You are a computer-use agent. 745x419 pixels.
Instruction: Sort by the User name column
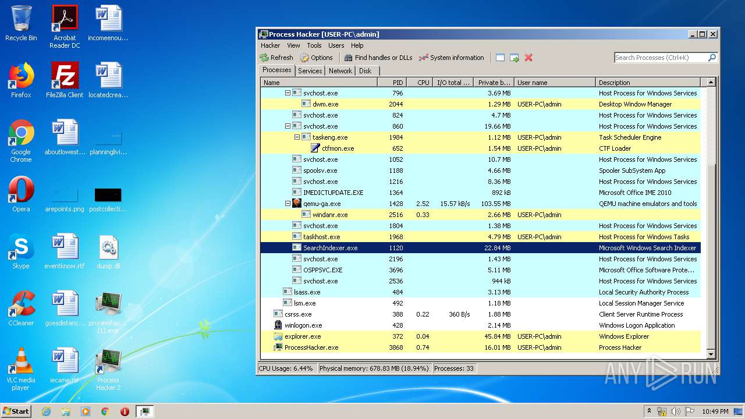(x=555, y=83)
